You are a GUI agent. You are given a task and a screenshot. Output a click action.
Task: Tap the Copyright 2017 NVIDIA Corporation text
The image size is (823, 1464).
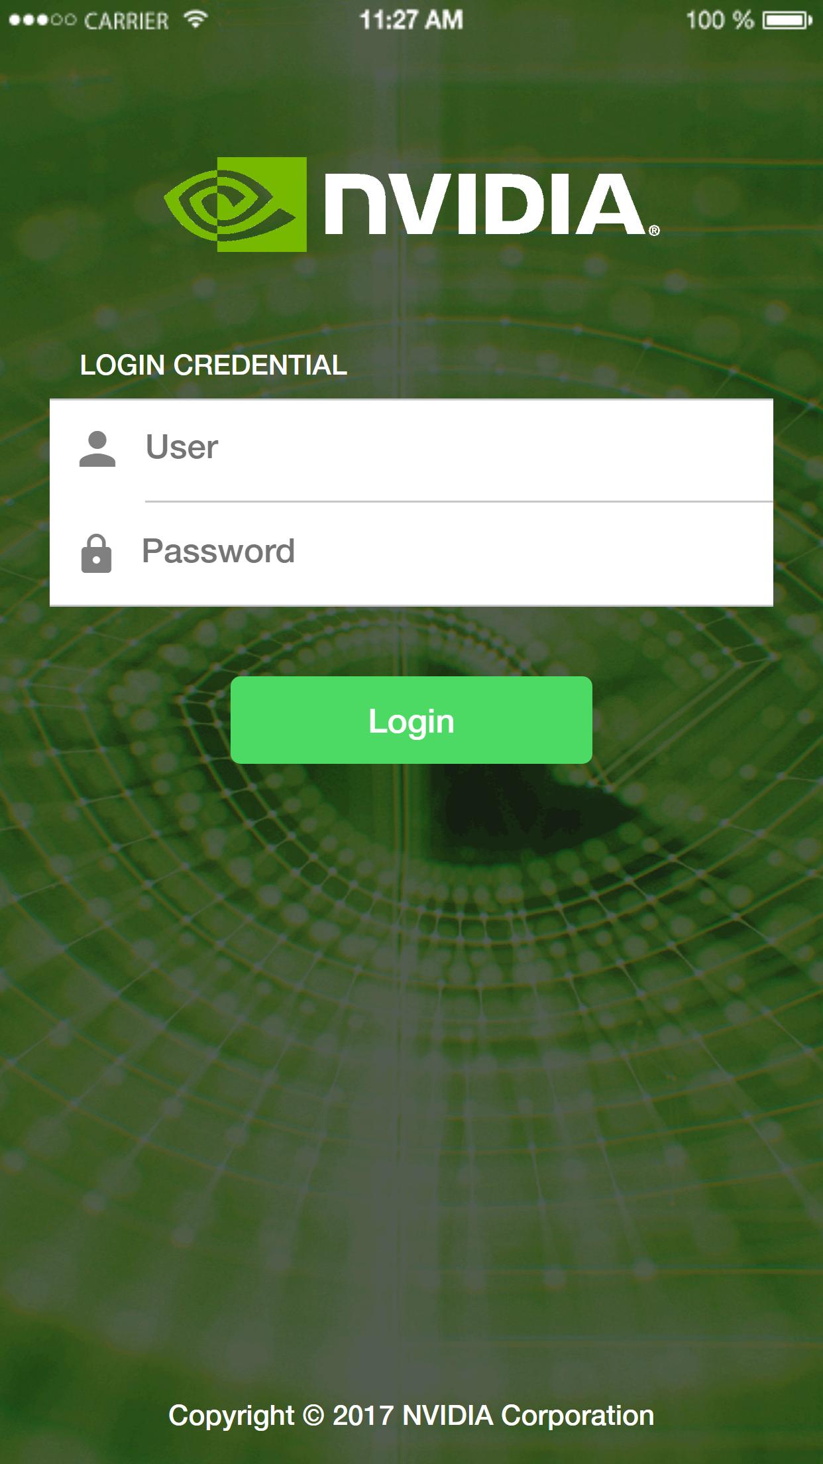point(411,1416)
